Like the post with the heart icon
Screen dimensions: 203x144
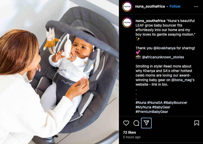126,123
